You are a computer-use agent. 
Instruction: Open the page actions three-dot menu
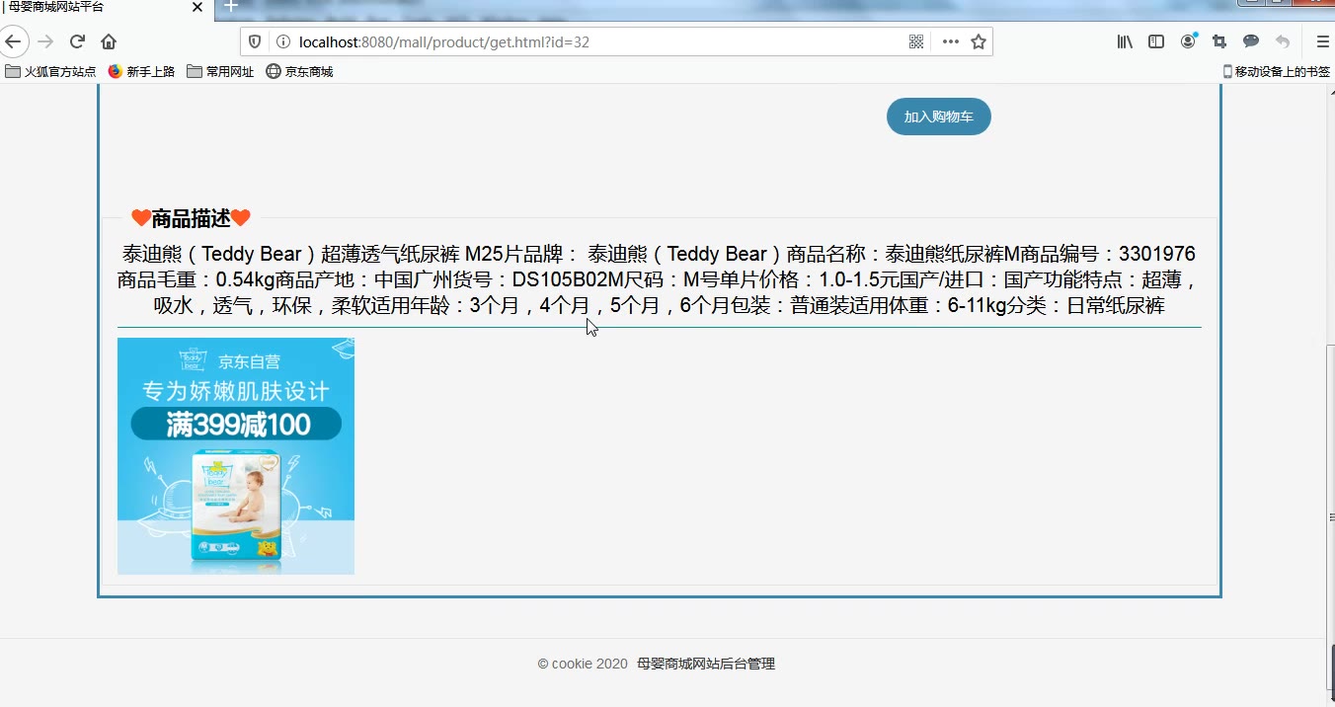point(951,41)
